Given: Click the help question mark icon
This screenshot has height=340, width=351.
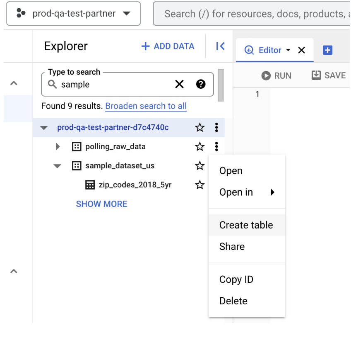Looking at the screenshot, I should (x=201, y=85).
